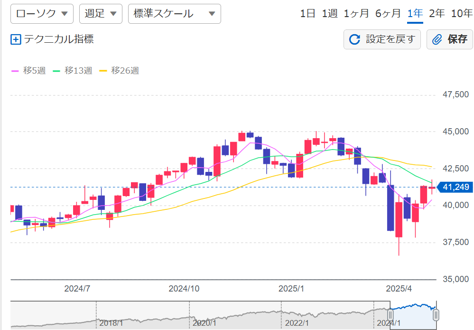This screenshot has height=330, width=474.
Task: Click the 37,500 axis label
Action: pos(455,242)
